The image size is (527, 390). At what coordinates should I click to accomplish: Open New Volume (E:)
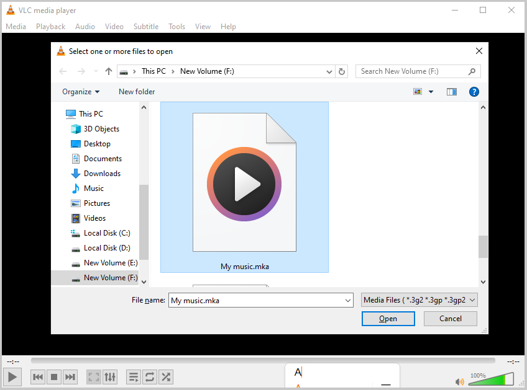tap(104, 263)
